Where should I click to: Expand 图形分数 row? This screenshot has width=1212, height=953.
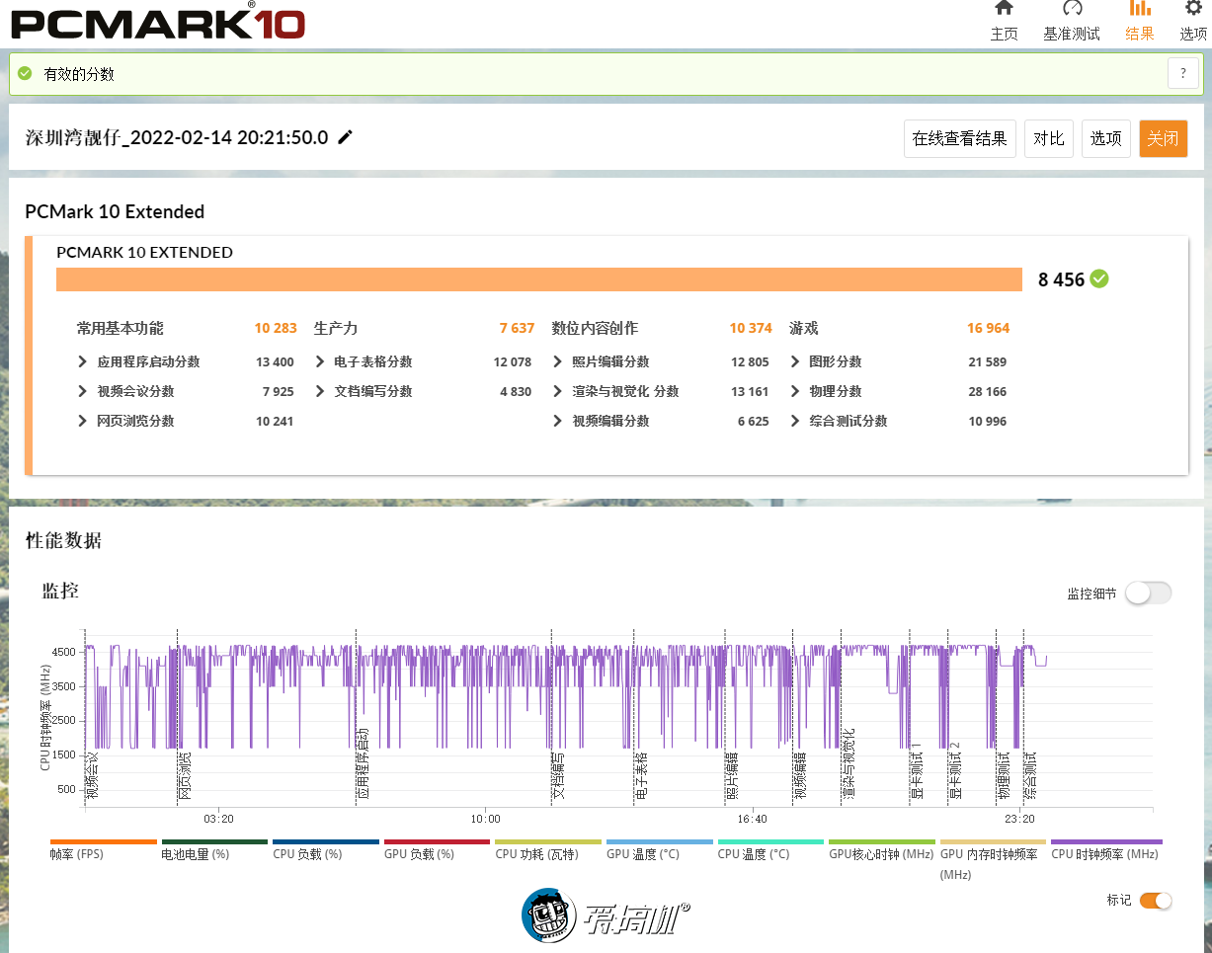825,362
